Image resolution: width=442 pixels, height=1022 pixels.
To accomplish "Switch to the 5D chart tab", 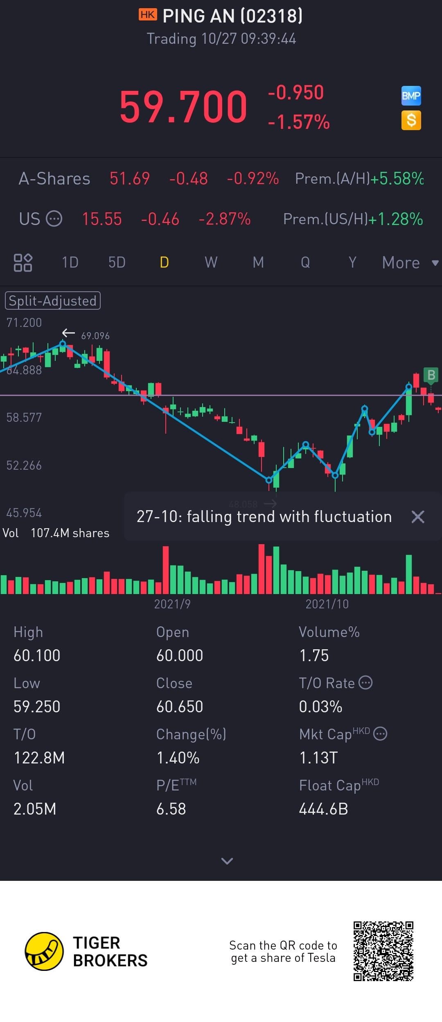I will 117,263.
